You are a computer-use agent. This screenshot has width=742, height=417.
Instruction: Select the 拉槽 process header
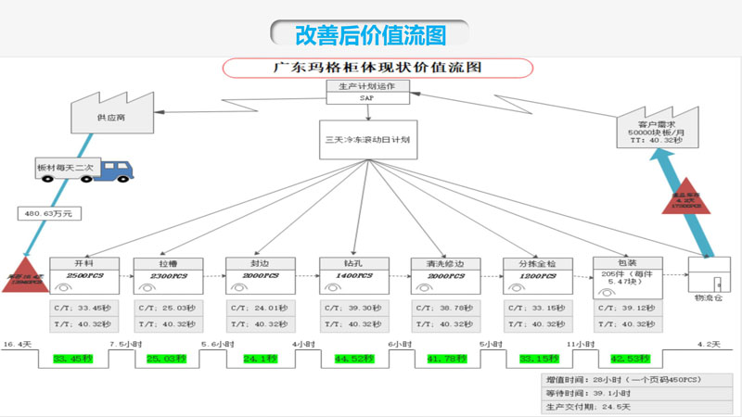pyautogui.click(x=168, y=263)
